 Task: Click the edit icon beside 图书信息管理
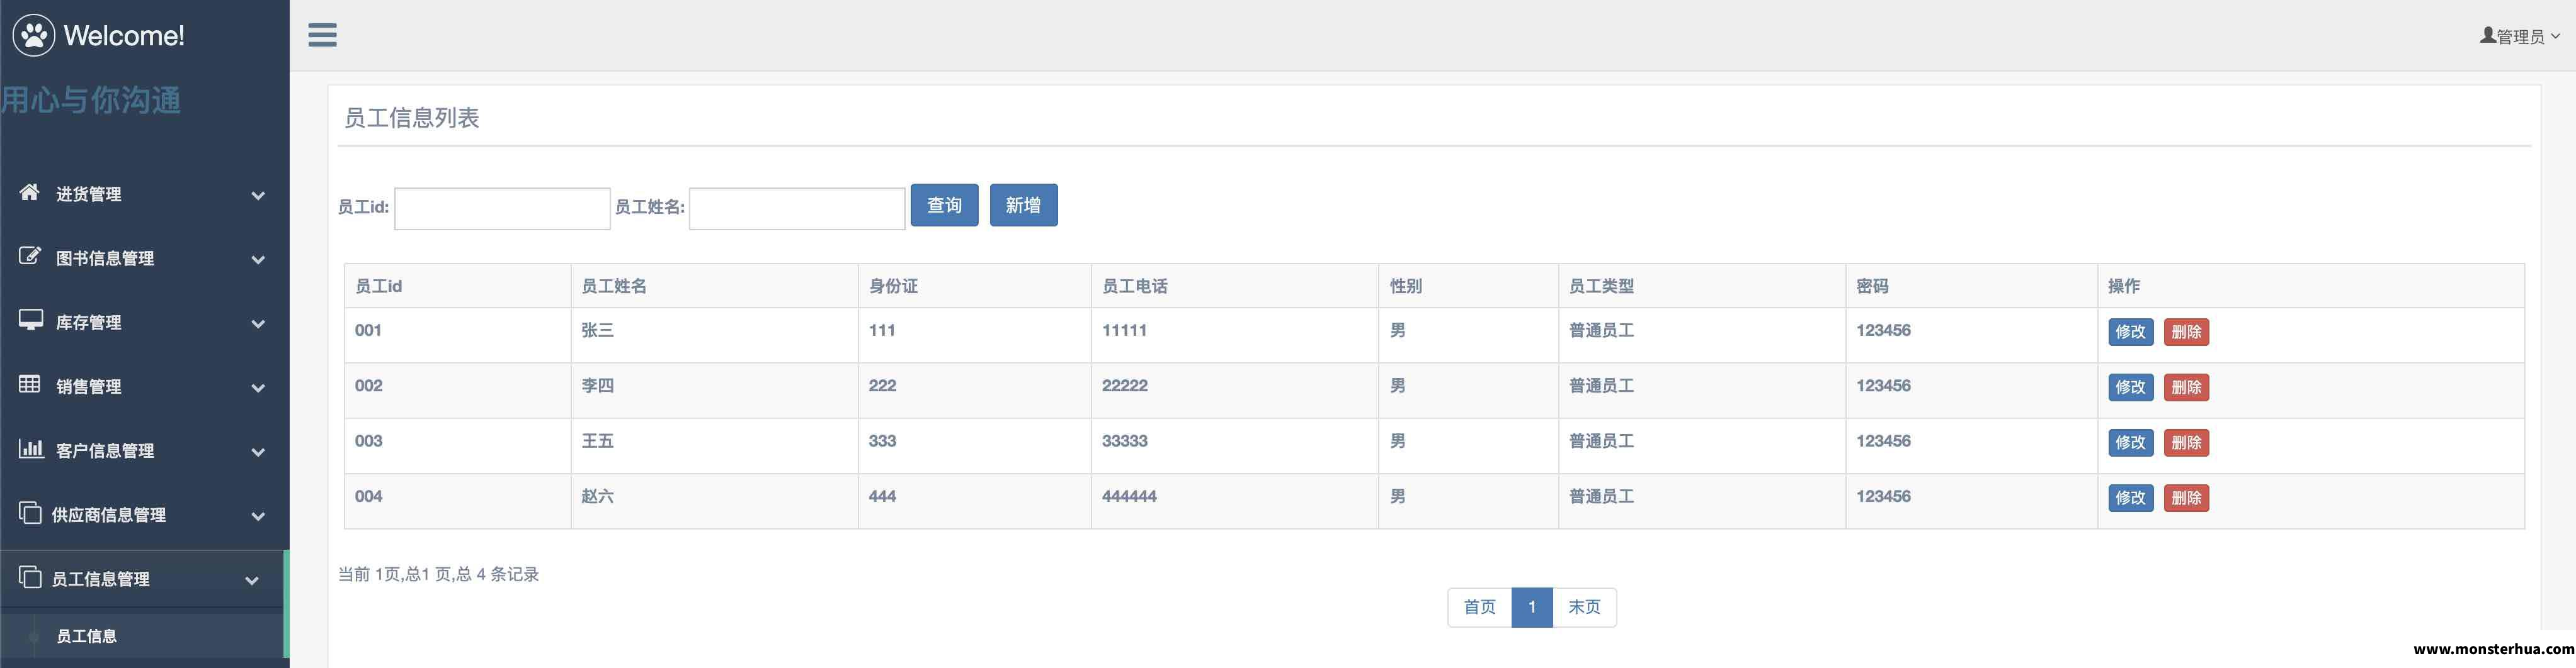click(x=30, y=255)
